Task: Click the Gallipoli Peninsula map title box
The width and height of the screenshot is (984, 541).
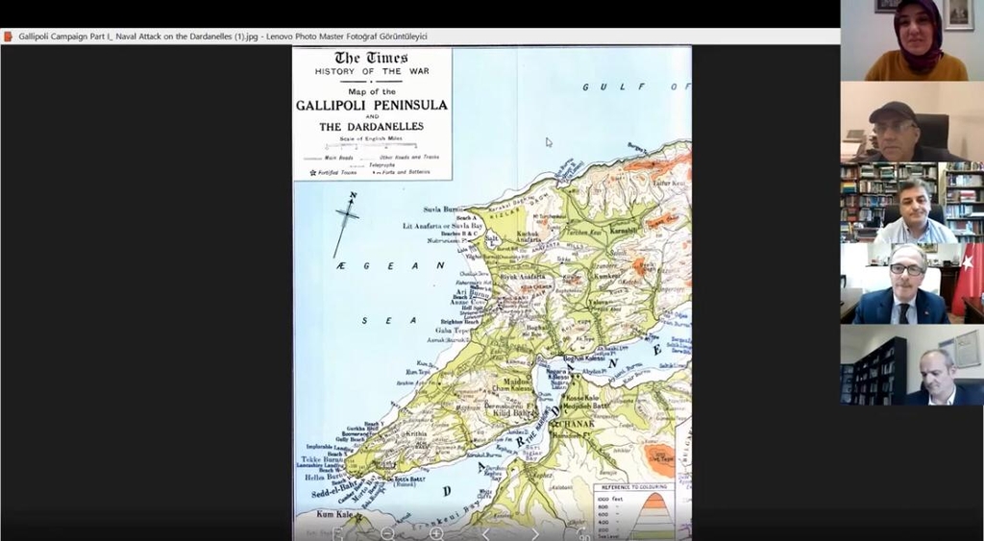Action: coord(372,113)
